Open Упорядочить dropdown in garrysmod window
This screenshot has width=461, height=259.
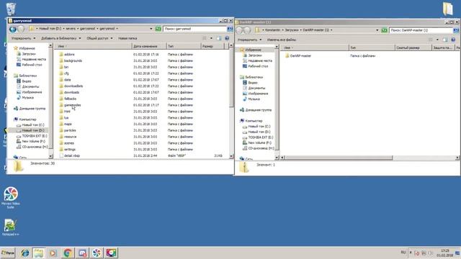coord(23,38)
